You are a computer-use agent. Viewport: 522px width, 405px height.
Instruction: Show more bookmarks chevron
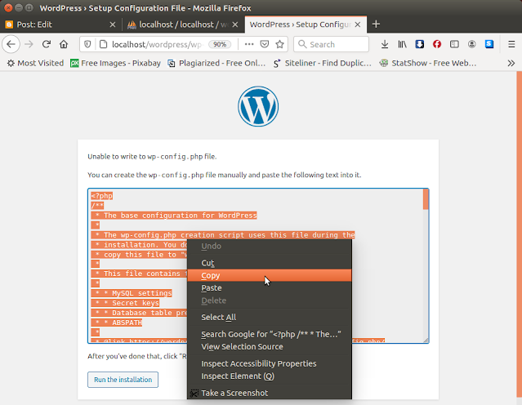pos(511,63)
